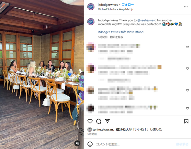
Task: Open Michael Schulte Keep Me Up audio
Action: click(x=115, y=9)
